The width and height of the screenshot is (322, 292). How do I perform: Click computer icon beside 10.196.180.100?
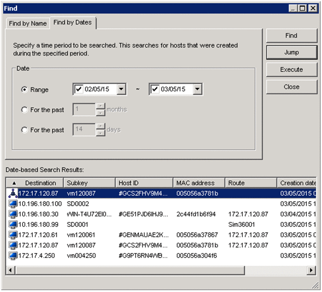[13, 204]
